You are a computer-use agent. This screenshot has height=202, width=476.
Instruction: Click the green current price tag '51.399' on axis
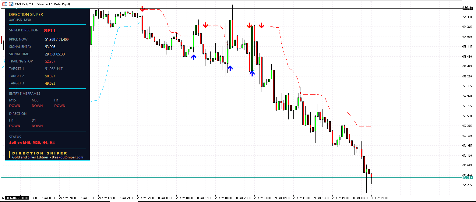pyautogui.click(x=467, y=177)
